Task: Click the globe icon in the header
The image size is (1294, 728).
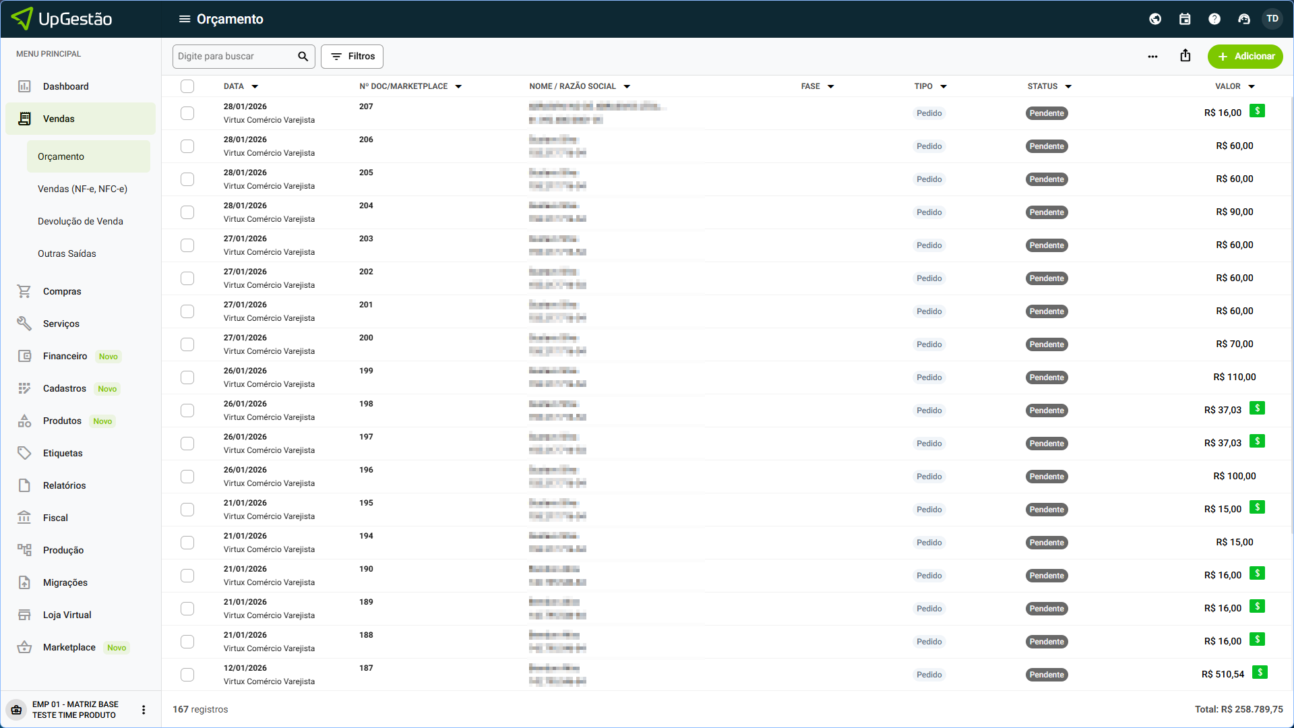Action: (1155, 19)
